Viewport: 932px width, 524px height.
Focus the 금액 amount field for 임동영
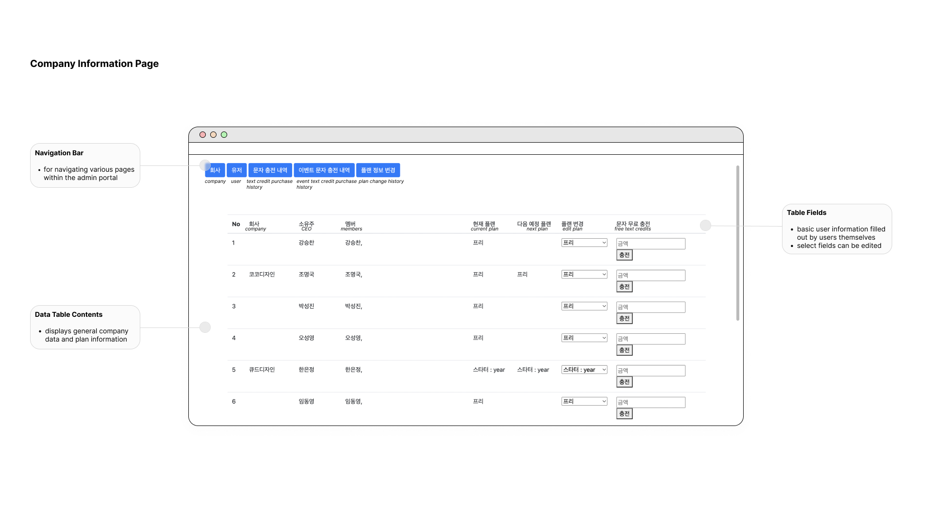[x=651, y=403]
